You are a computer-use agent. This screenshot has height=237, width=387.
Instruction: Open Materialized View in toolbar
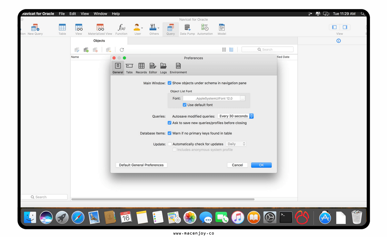click(x=100, y=29)
